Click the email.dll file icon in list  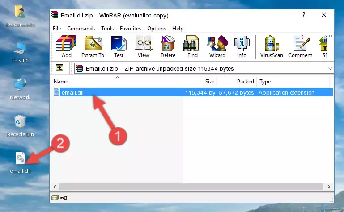click(56, 92)
